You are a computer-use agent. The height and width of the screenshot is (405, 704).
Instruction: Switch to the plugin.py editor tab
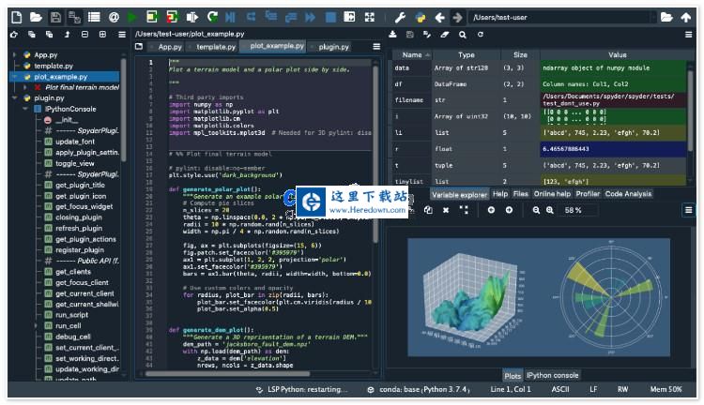333,47
